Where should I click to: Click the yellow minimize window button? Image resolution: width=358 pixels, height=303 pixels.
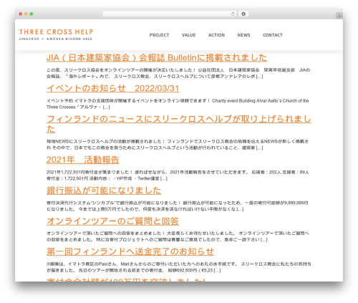[26, 14]
